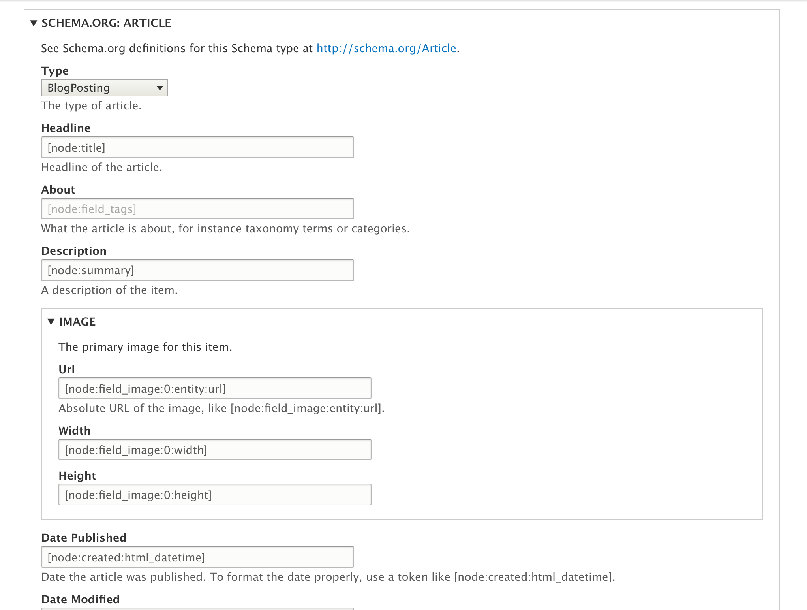Click the Date Published label
This screenshot has width=807, height=610.
click(x=84, y=538)
